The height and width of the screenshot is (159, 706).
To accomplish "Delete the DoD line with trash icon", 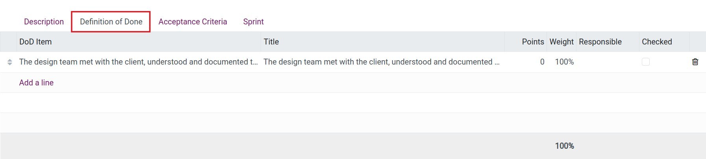I will click(x=695, y=62).
